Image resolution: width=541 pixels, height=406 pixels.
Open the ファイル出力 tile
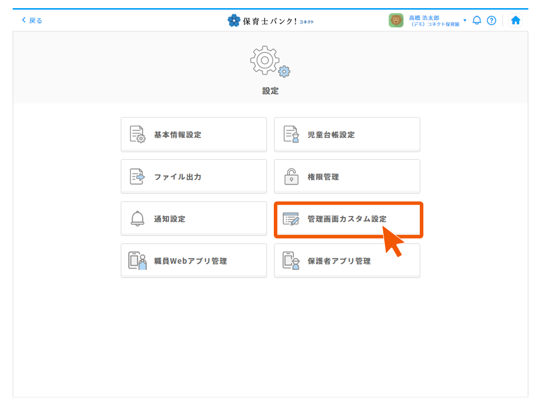[194, 177]
